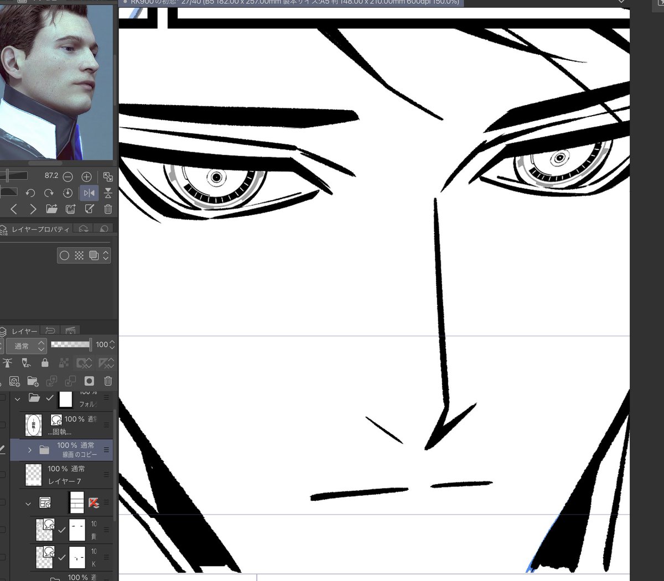Grab handle of レイヤー7 row
This screenshot has width=664, height=581.
pyautogui.click(x=106, y=475)
